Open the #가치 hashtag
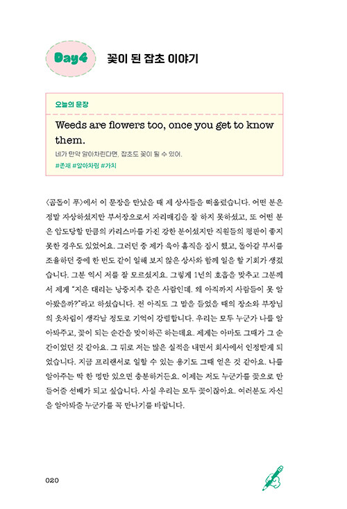Screen dimensions: 347x509 tap(108, 166)
